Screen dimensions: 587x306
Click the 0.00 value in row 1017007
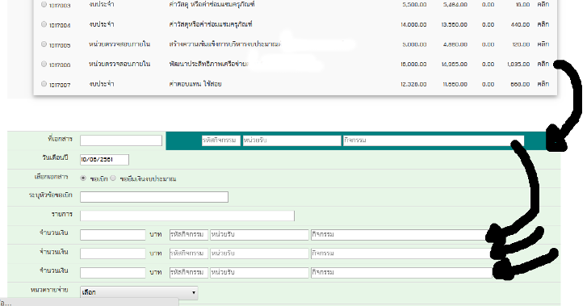[488, 84]
